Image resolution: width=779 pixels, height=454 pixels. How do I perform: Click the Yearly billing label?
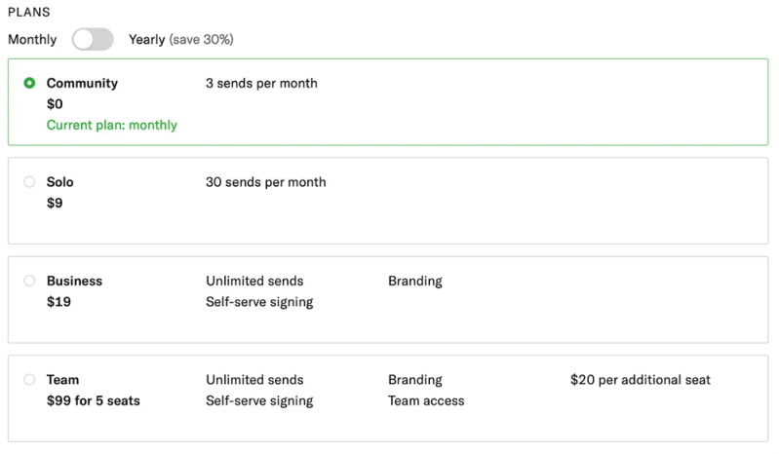click(147, 40)
